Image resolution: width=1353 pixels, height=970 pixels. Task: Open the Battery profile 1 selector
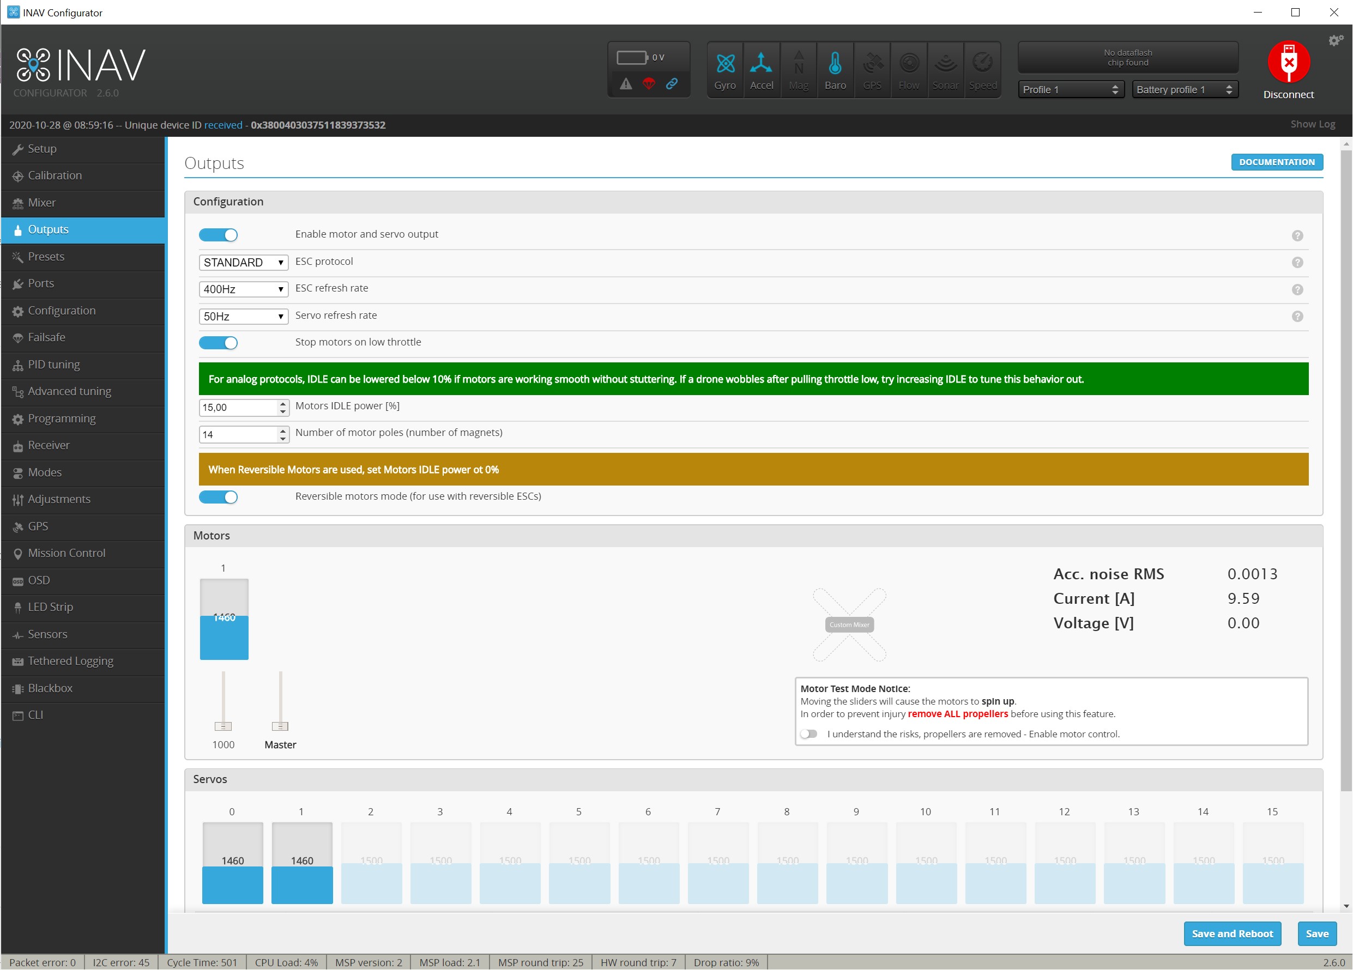tap(1184, 89)
